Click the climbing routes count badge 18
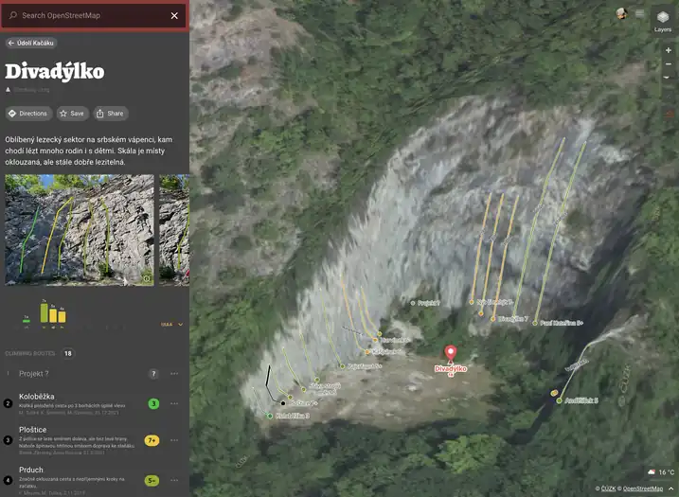The width and height of the screenshot is (679, 497). pos(68,353)
